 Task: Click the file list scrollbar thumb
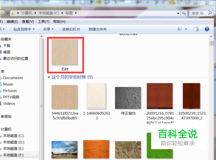(211, 44)
